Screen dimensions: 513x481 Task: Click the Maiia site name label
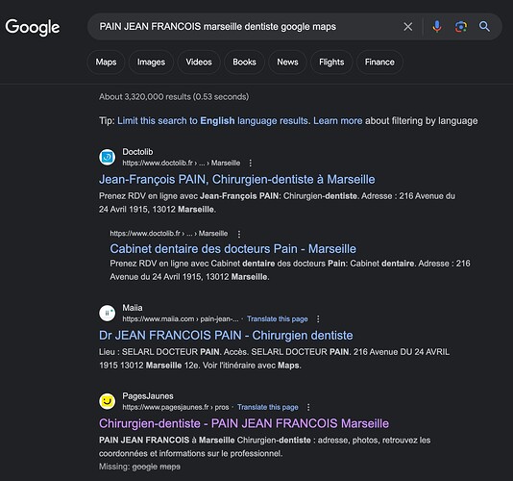[133, 308]
